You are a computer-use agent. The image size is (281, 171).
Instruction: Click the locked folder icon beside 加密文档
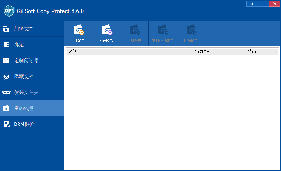point(6,29)
